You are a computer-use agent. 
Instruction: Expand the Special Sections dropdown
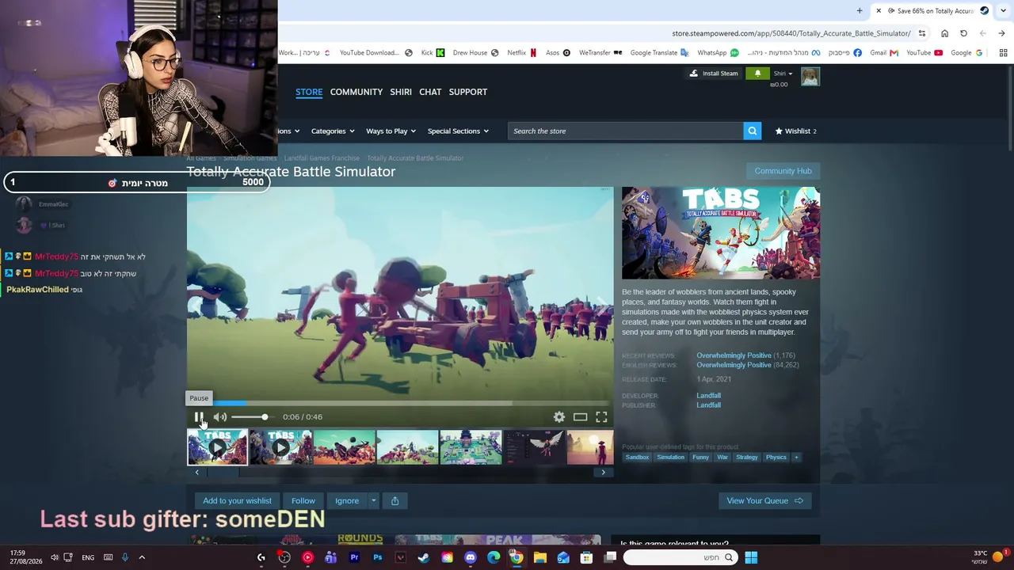(459, 131)
